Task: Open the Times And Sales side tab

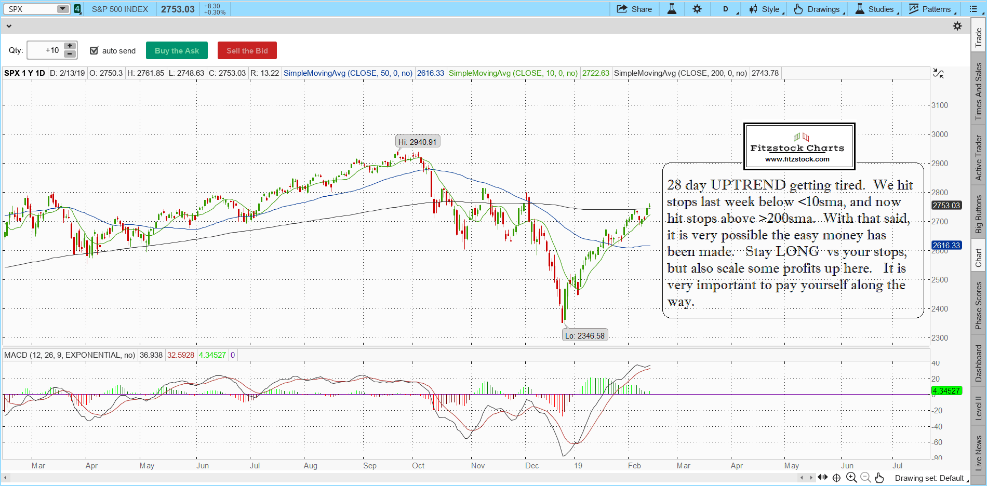Action: (x=979, y=91)
